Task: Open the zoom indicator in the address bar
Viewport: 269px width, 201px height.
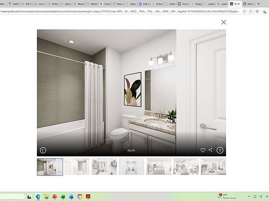Action: point(244,12)
